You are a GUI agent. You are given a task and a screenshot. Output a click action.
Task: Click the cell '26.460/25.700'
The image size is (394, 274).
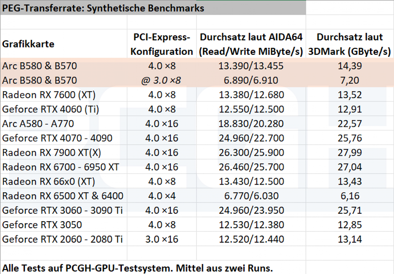pyautogui.click(x=251, y=166)
